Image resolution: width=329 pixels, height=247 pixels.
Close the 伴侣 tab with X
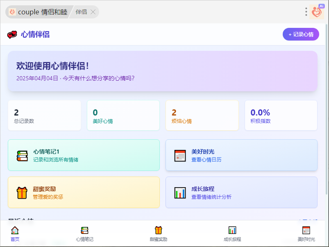[93, 12]
